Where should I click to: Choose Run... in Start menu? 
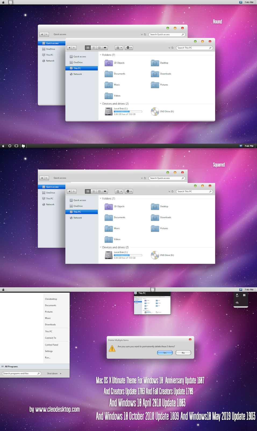click(48, 358)
